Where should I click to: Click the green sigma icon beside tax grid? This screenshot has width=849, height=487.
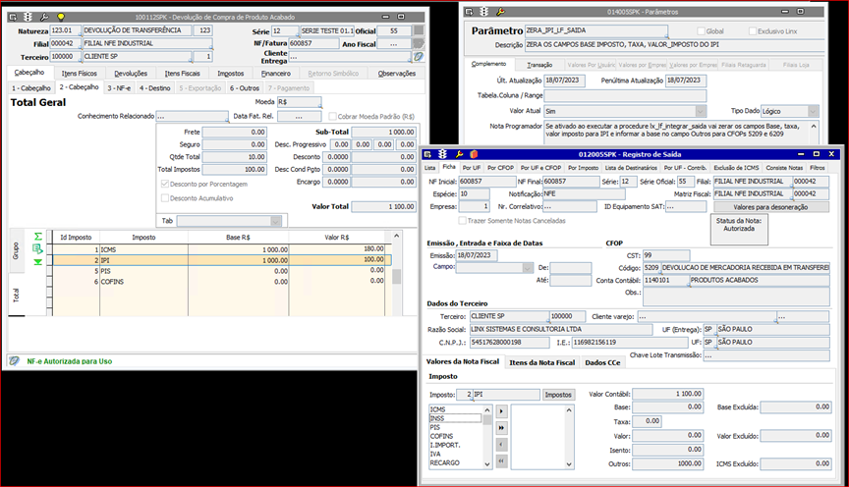38,237
